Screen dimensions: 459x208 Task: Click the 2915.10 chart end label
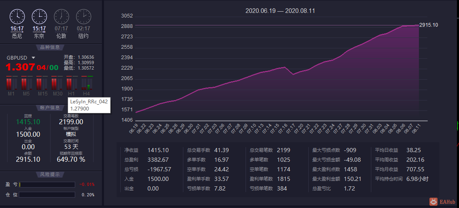[x=429, y=25]
